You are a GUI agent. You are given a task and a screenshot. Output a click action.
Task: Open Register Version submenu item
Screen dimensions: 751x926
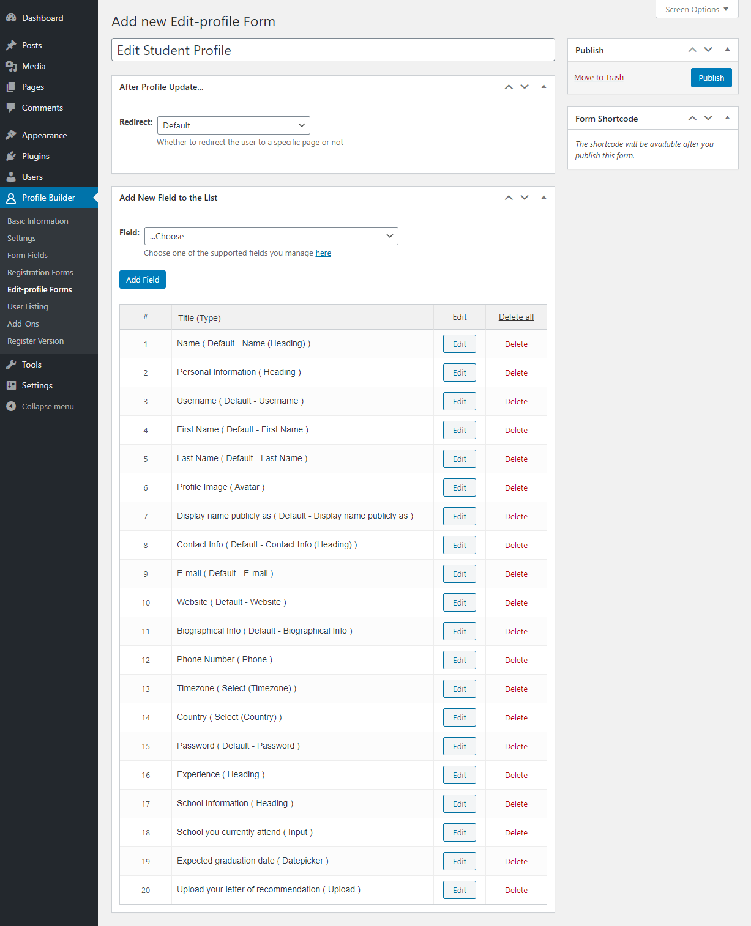pos(35,341)
